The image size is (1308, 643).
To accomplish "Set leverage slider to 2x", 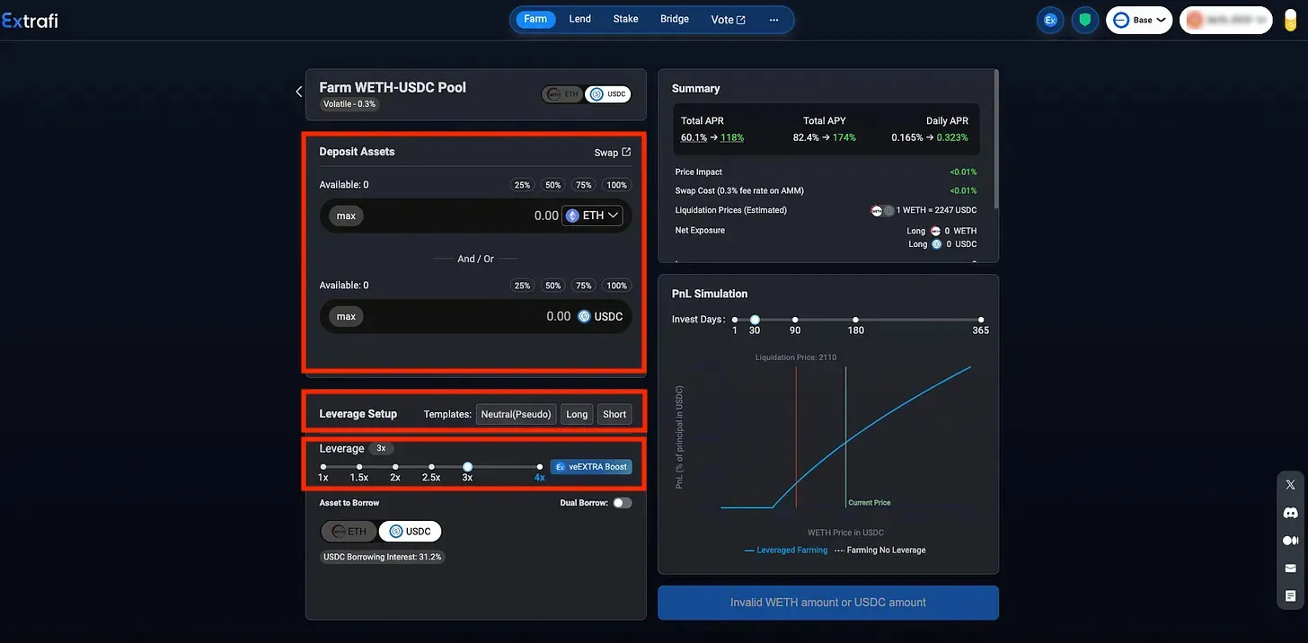I will (x=395, y=467).
